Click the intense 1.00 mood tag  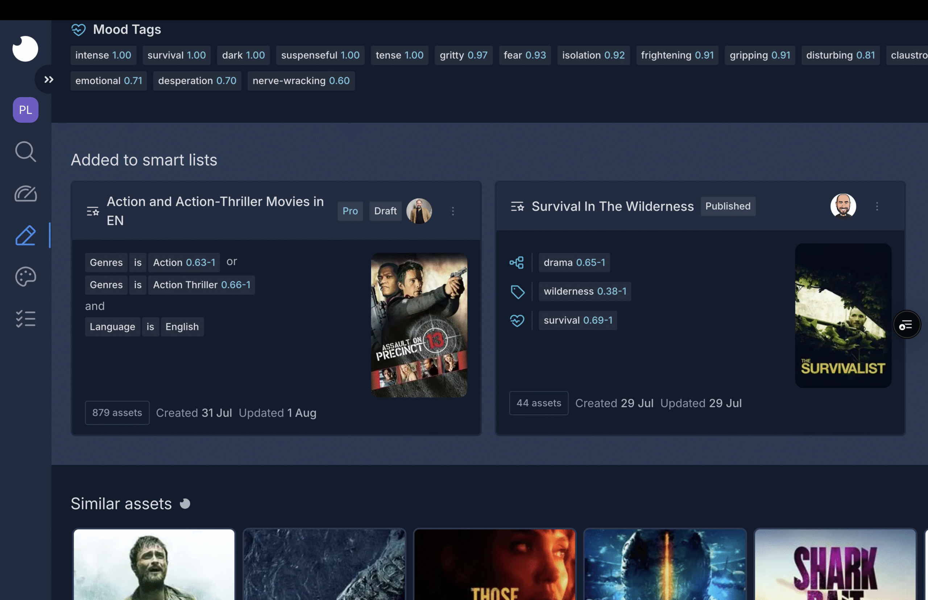103,55
